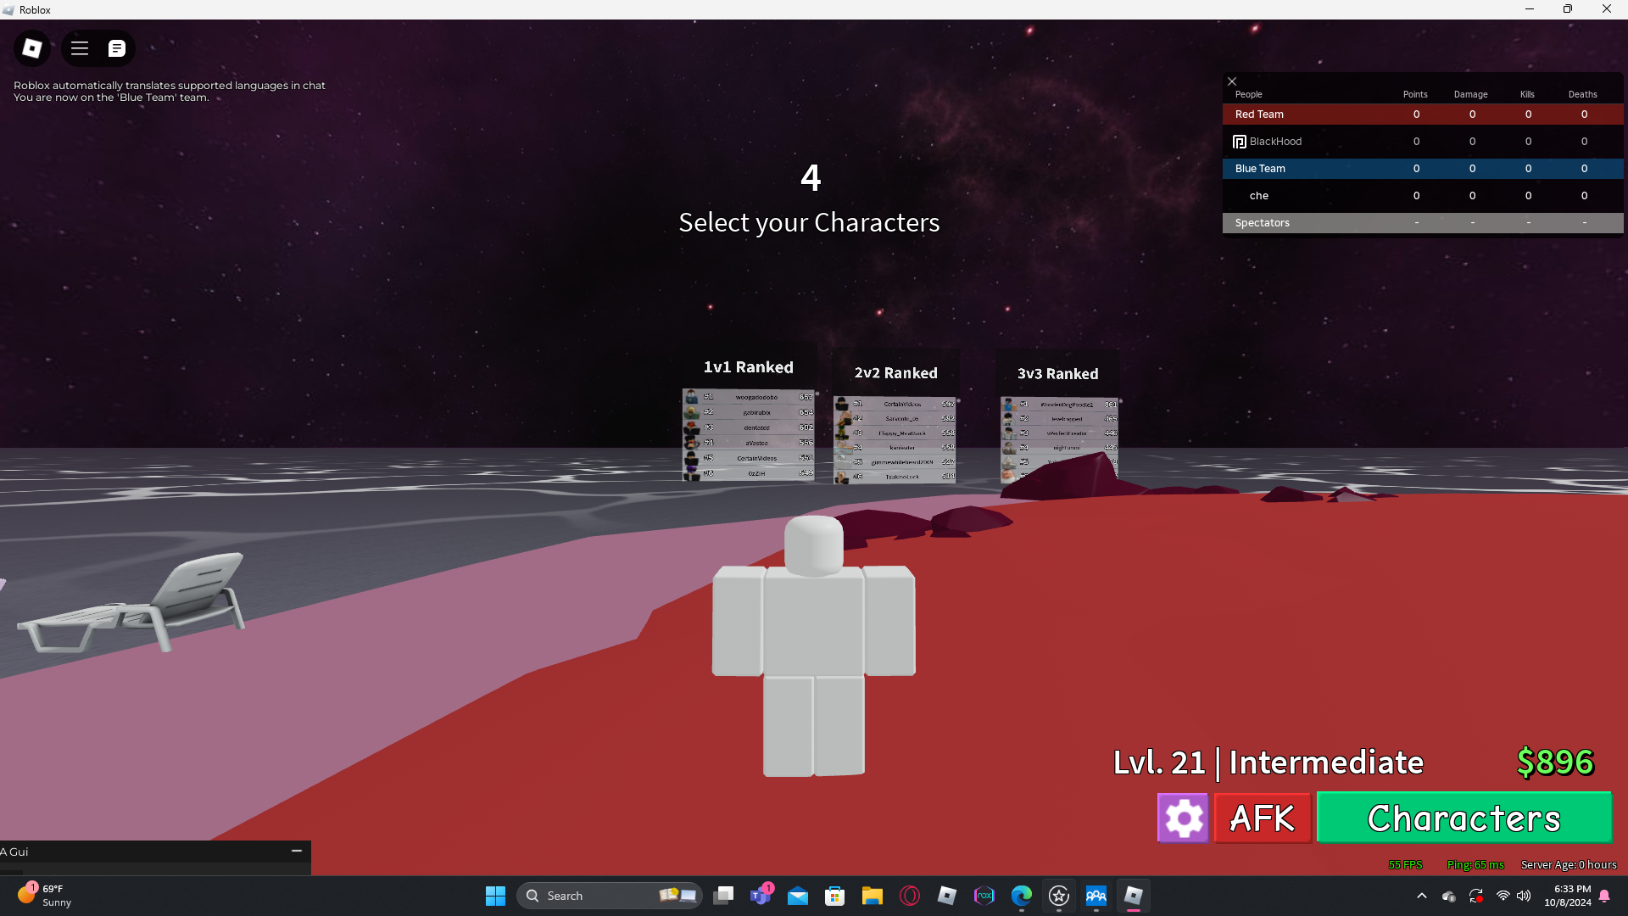The image size is (1628, 916).
Task: Click the green Characters button
Action: 1464,818
